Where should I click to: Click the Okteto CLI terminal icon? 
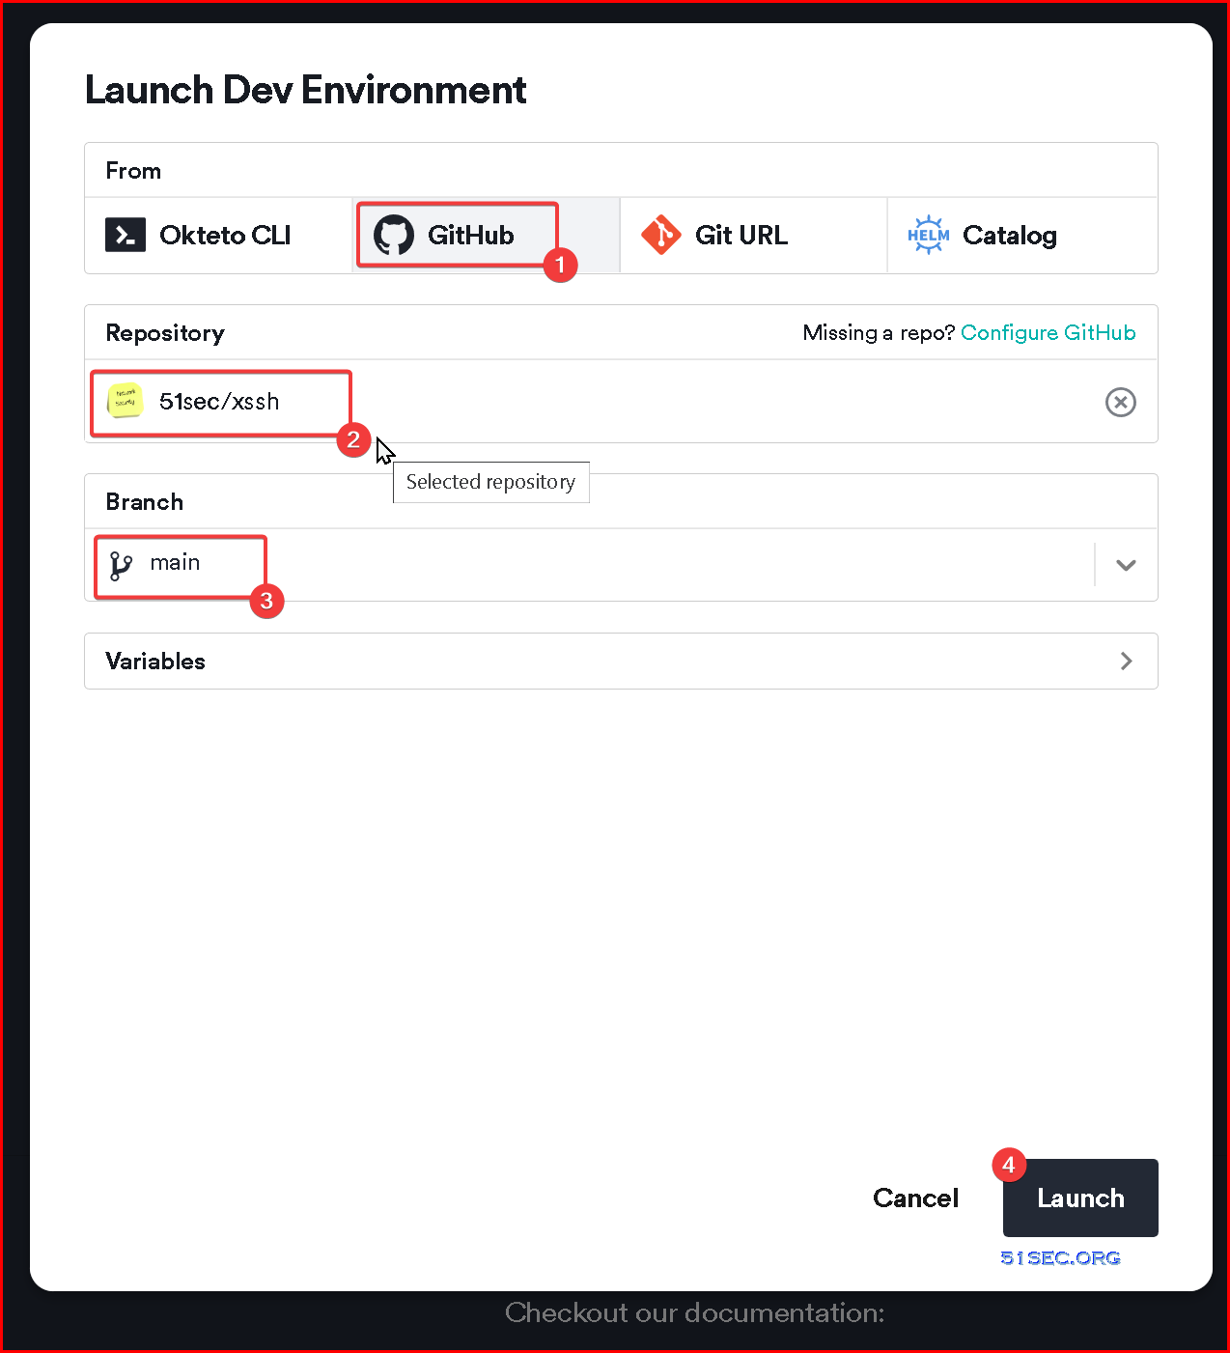click(x=126, y=235)
